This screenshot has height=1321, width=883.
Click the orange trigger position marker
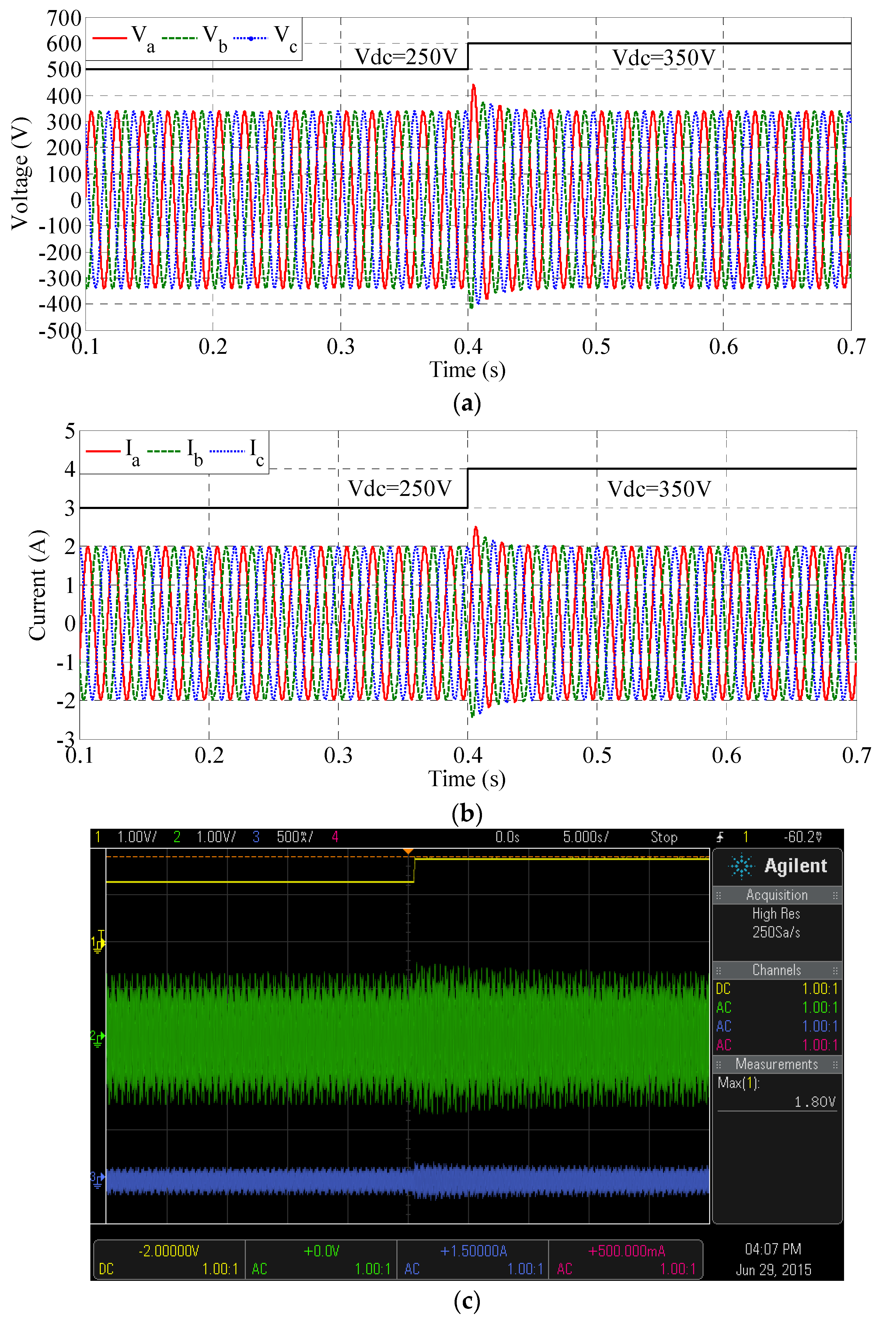point(408,851)
